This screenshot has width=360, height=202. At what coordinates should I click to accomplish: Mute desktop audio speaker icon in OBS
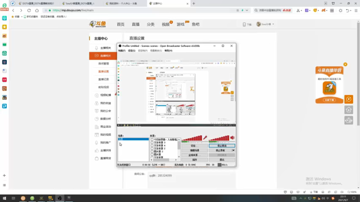(x=232, y=138)
